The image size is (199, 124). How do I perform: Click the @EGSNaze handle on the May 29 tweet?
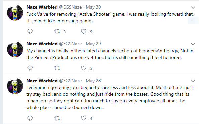coord(70,44)
